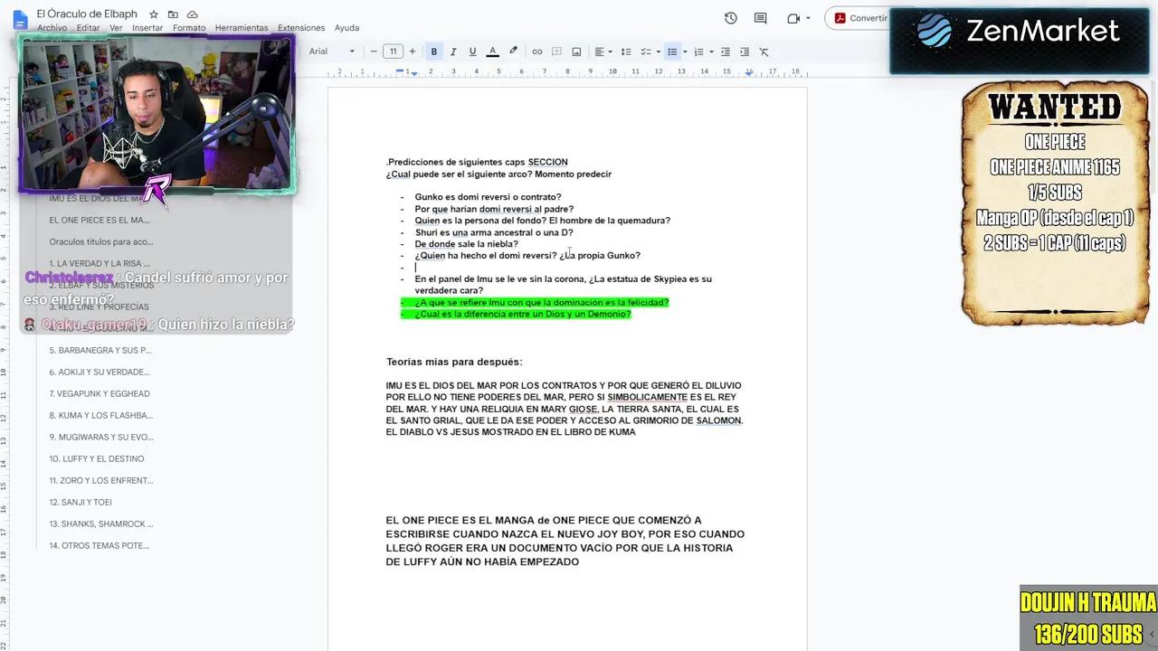Check the cloud save status icon
This screenshot has height=651, width=1158.
(193, 14)
